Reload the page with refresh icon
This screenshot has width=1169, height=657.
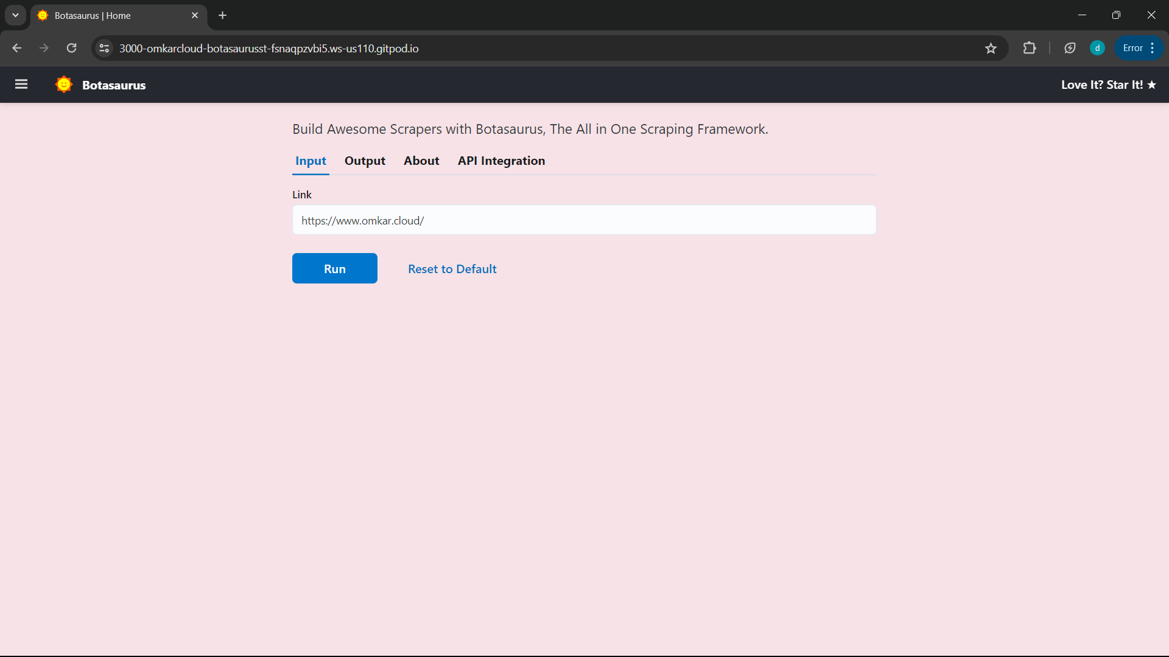72,48
